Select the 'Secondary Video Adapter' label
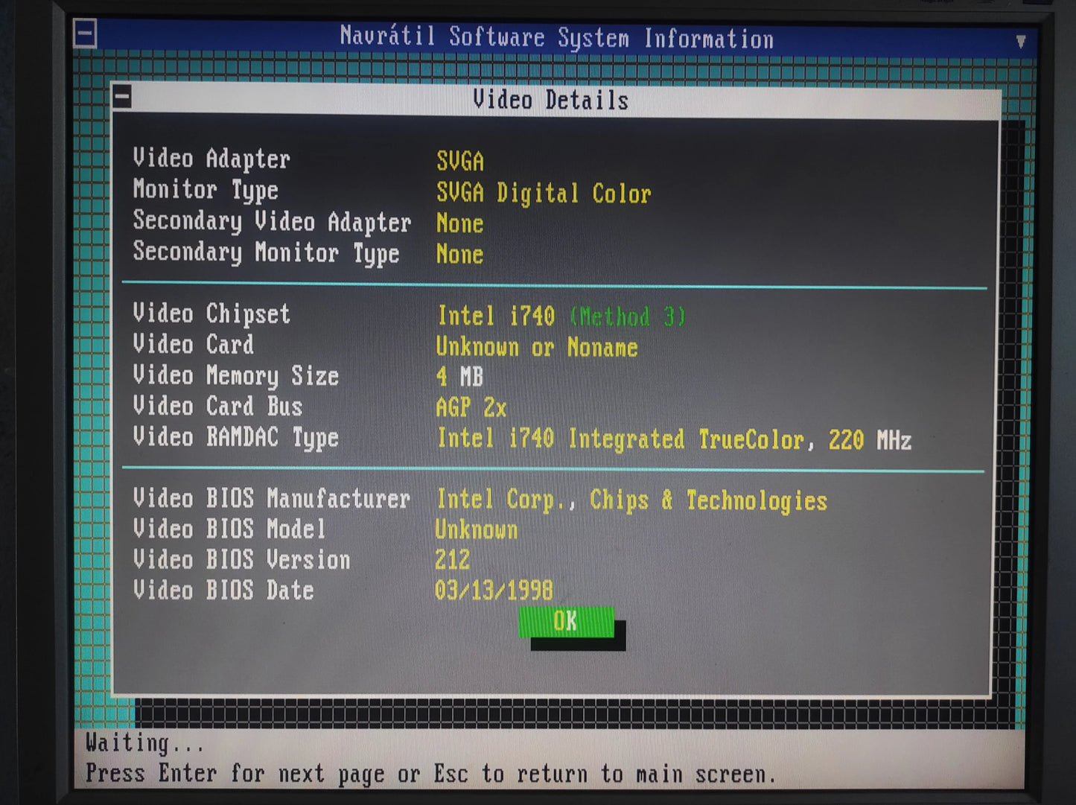The width and height of the screenshot is (1076, 805). [x=272, y=221]
